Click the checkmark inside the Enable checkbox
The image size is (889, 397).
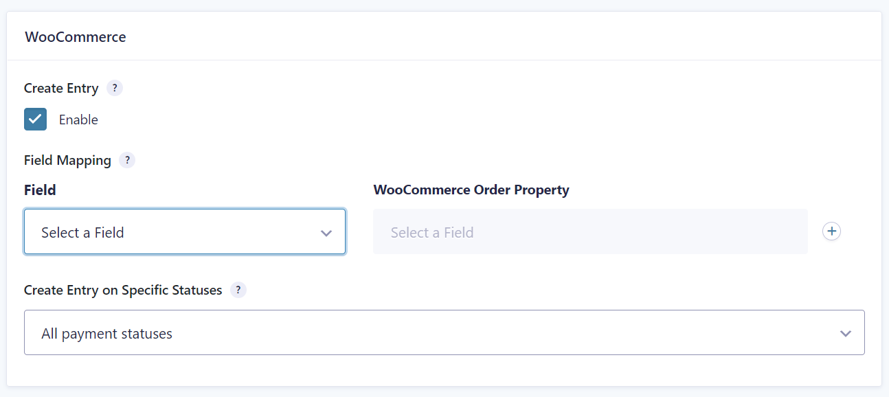[x=35, y=119]
